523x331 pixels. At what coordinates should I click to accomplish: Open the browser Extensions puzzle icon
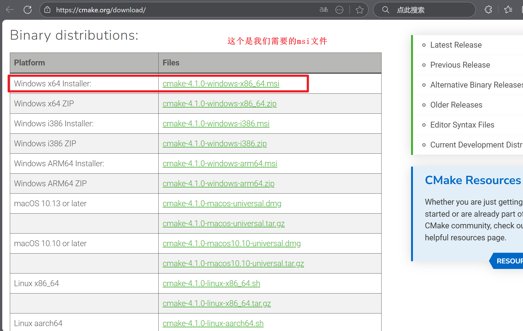click(488, 10)
